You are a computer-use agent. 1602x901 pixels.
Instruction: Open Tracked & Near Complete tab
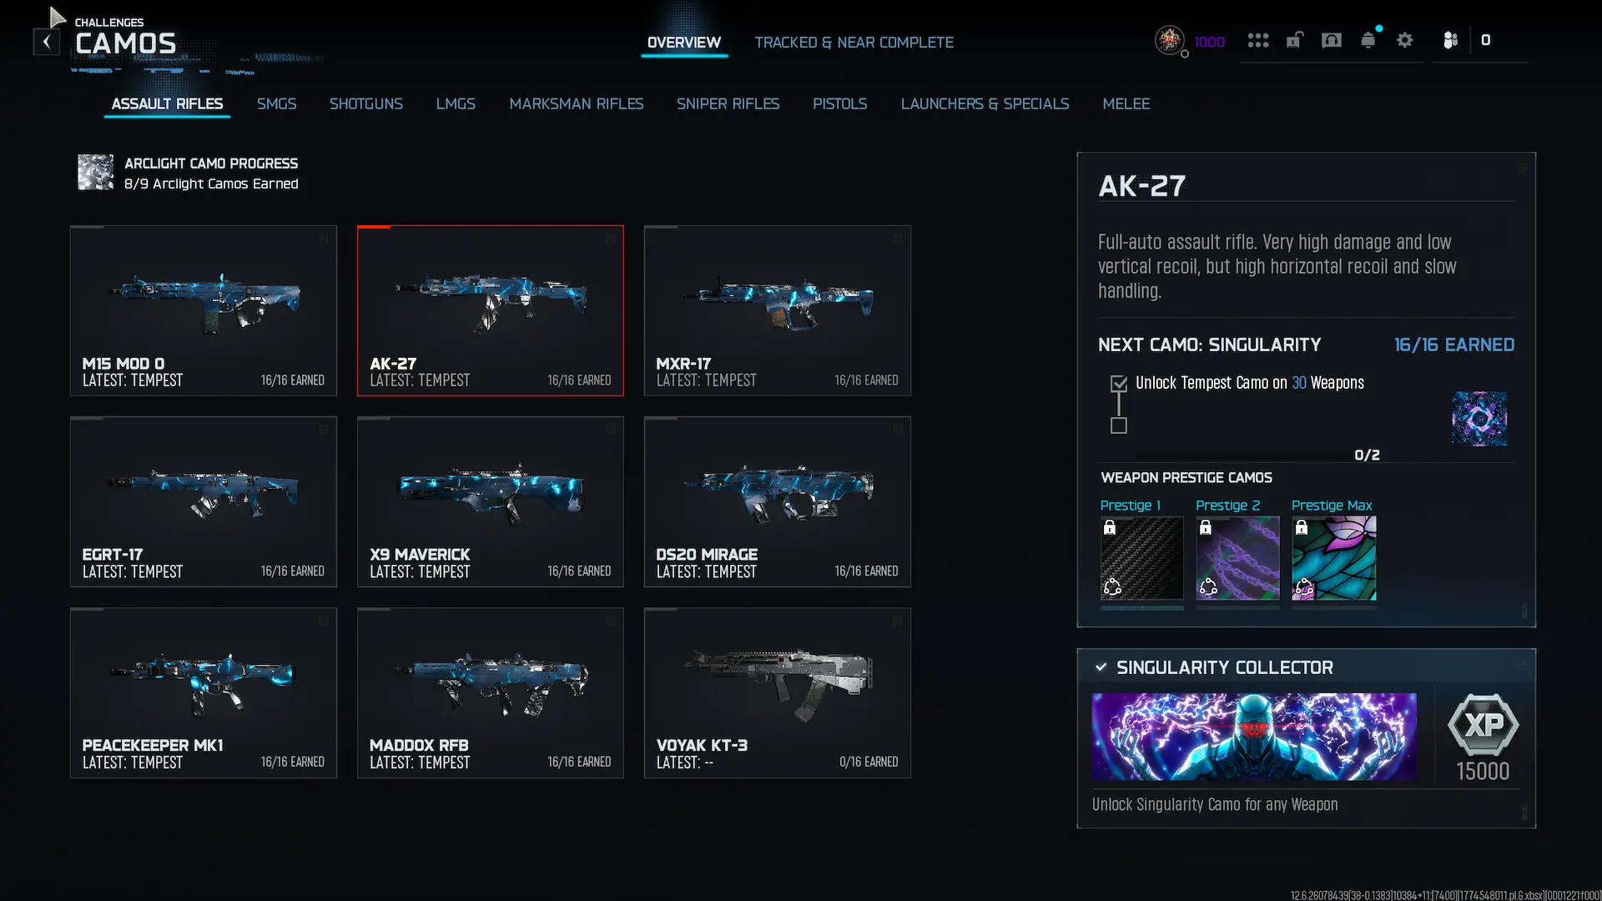tap(854, 43)
